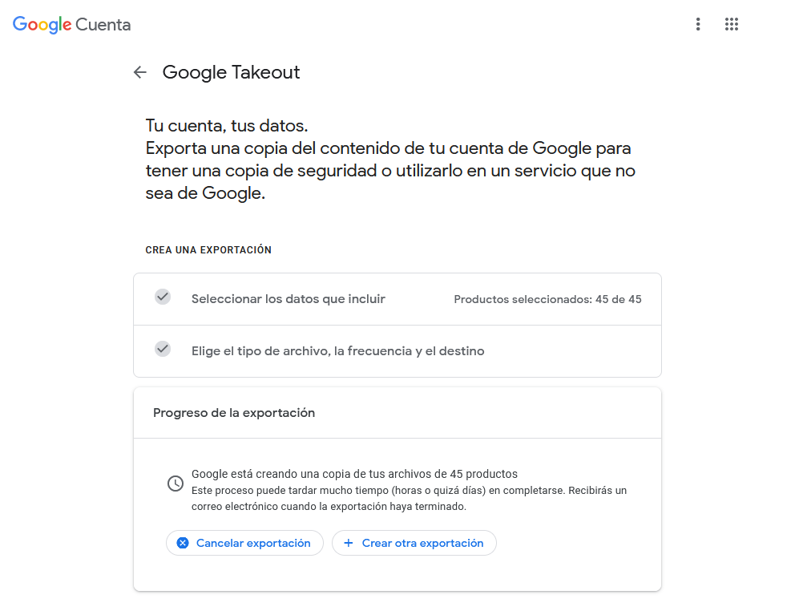Click the Productos seleccionados: 45 de 45 label

[x=547, y=299]
